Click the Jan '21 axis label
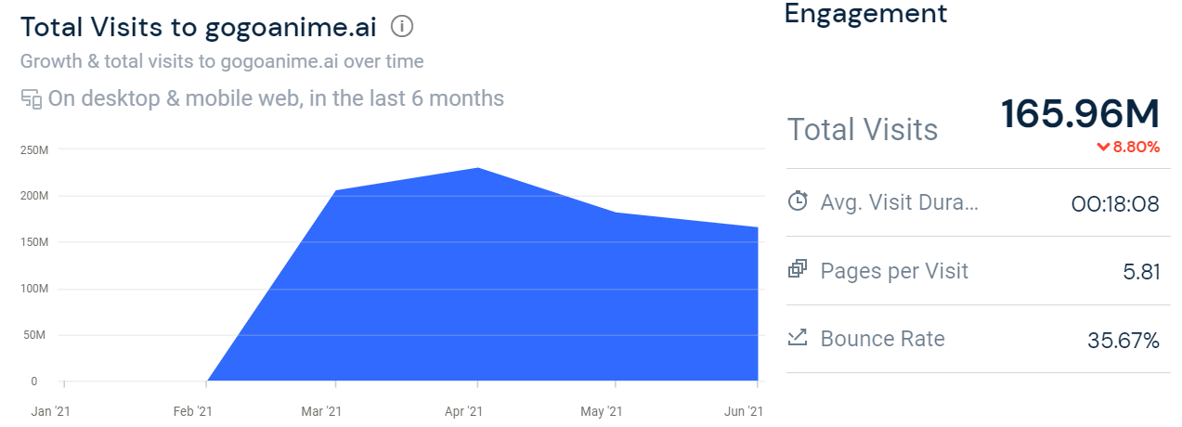This screenshot has width=1182, height=427. [x=49, y=411]
